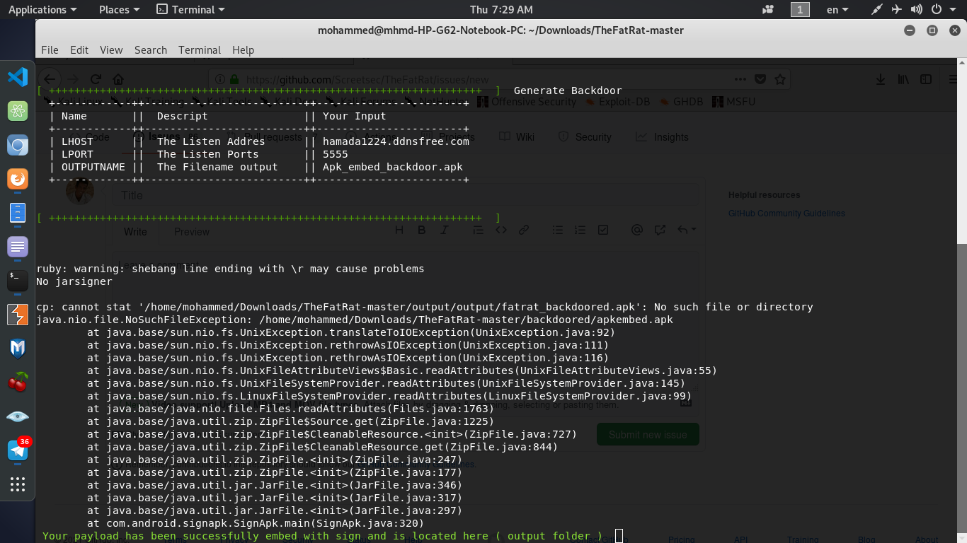Screen dimensions: 967x543
Task: Show all applications grid in the dock
Action: point(18,484)
